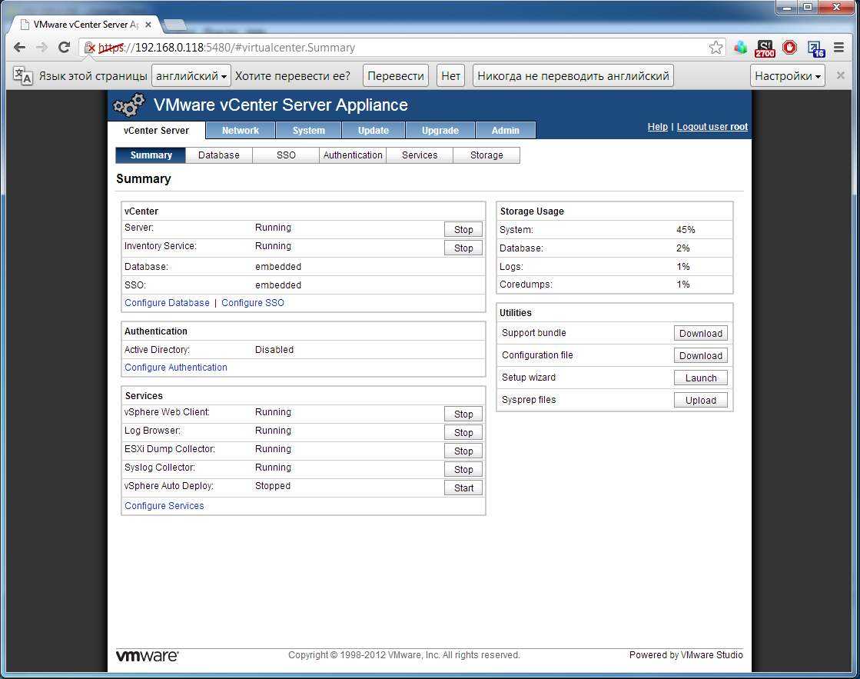Click the blue translate extension icon with 16
Image resolution: width=860 pixels, height=679 pixels.
tap(816, 49)
